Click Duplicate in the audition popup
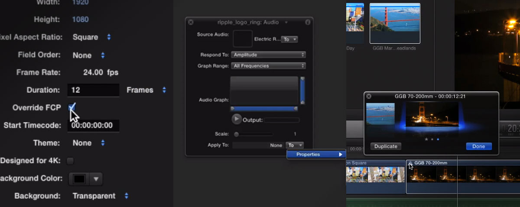Viewport: 520px width, 207px height. tap(386, 146)
